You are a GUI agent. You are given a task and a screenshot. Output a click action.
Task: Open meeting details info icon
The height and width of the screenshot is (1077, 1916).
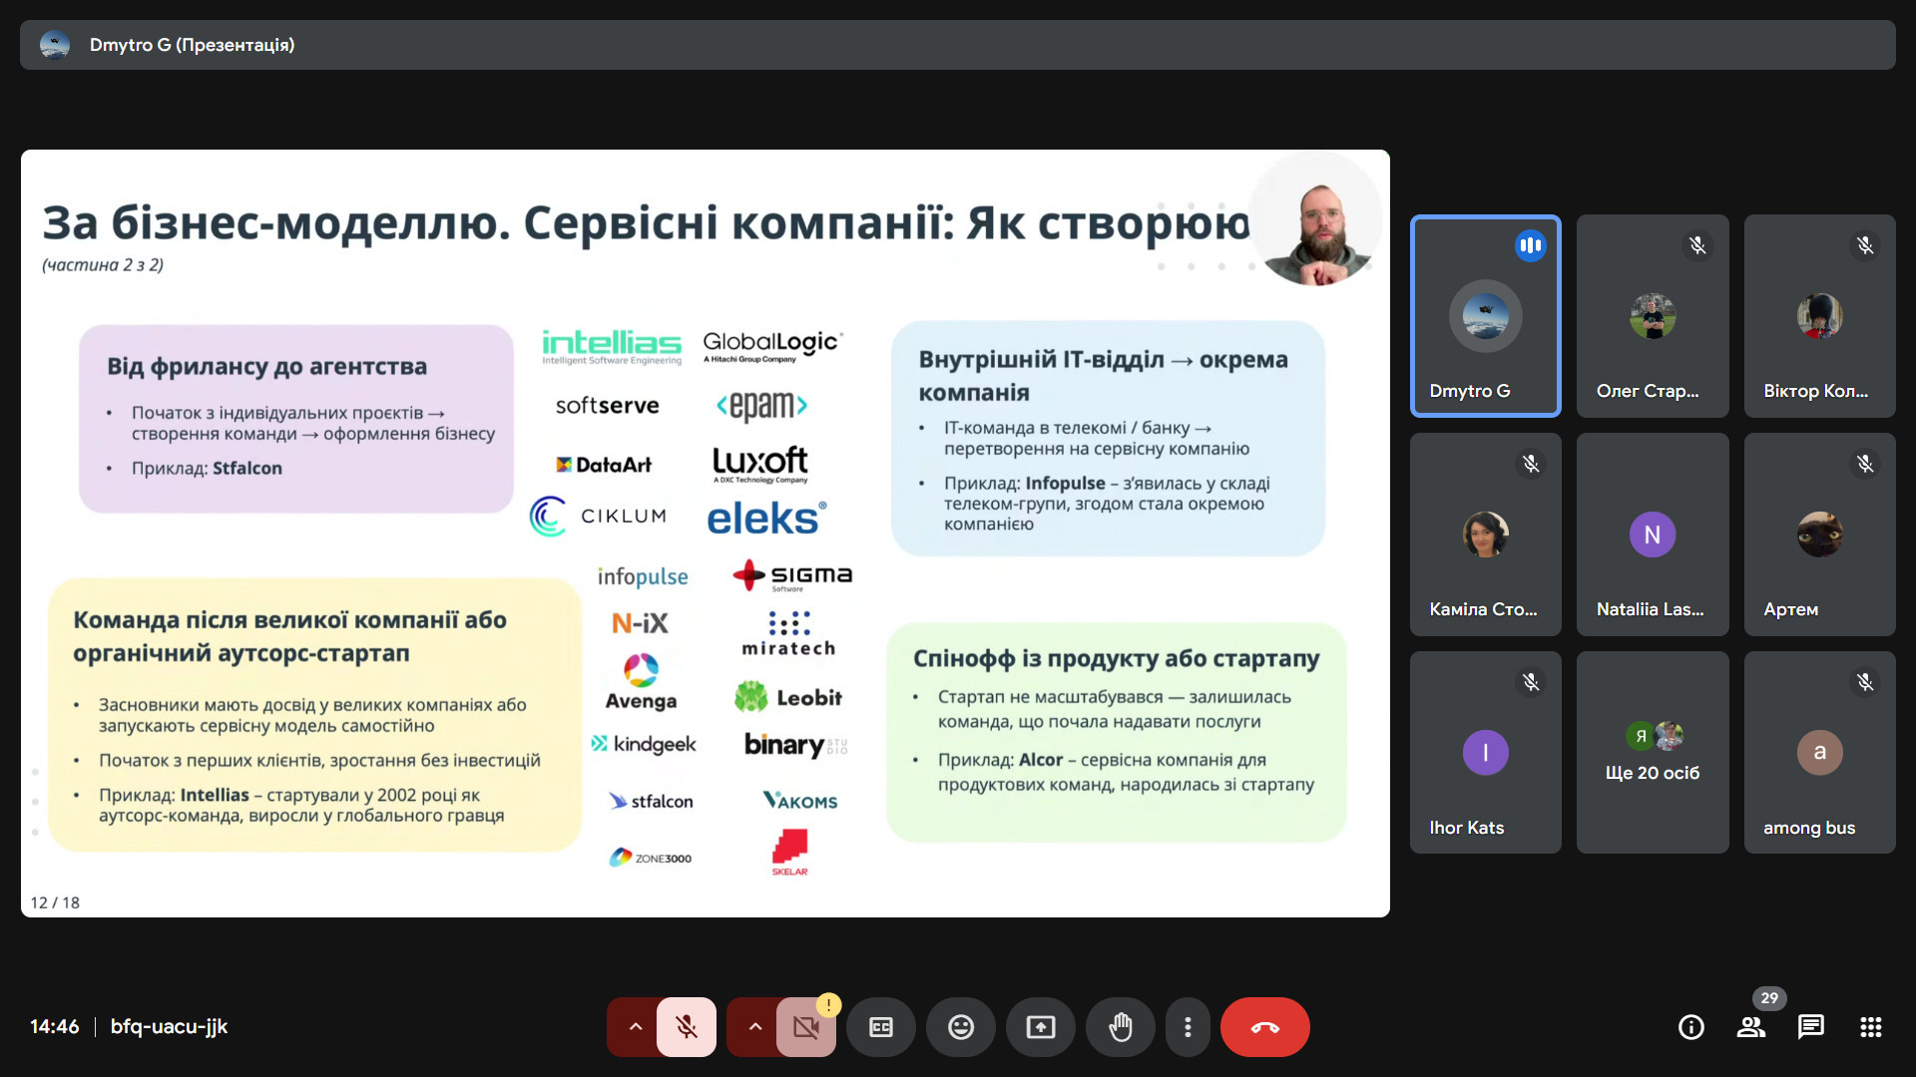point(1691,1027)
